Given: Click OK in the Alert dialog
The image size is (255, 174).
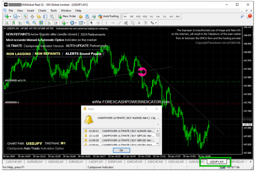Looking at the screenshot, I should (x=121, y=150).
